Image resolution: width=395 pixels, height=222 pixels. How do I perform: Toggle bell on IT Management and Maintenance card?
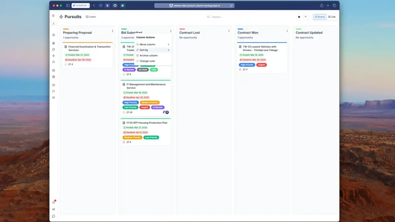pos(124,112)
